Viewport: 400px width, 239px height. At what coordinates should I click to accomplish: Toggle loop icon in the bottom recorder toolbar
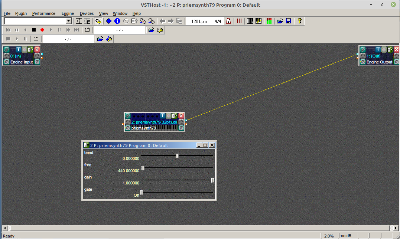(36, 39)
